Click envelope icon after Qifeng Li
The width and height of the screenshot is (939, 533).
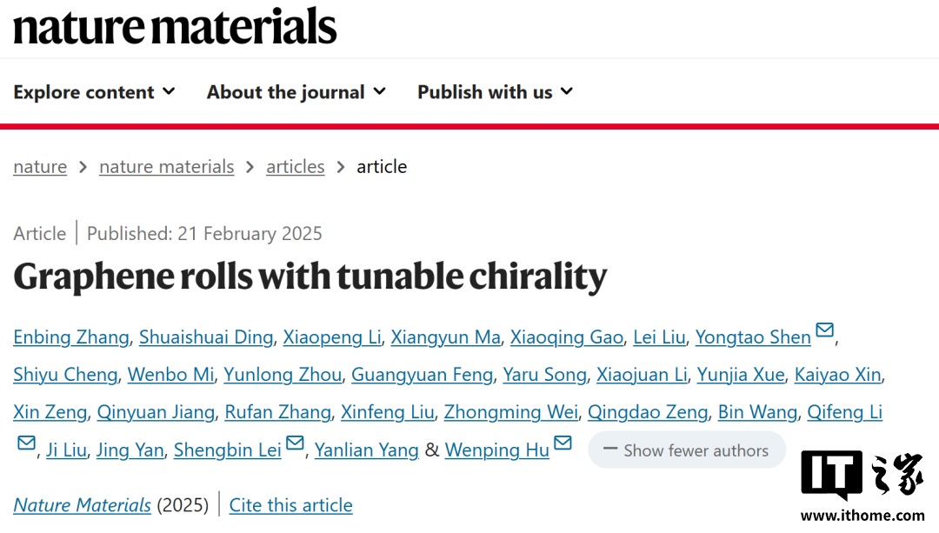pos(27,443)
